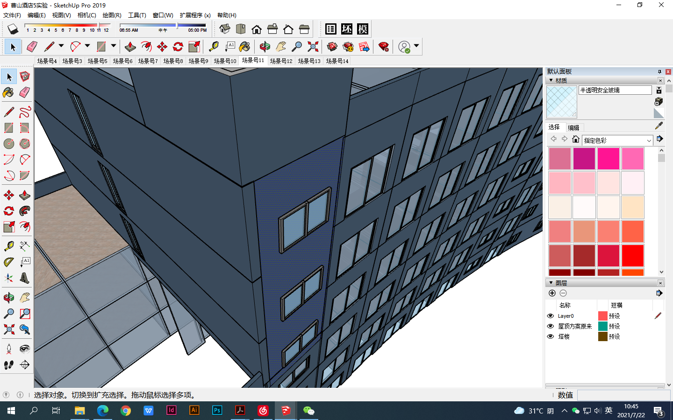
Task: Select the Paint Bucket tool in left toolbar
Action: coord(8,92)
